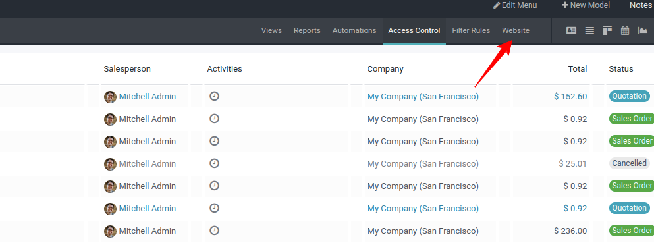Go to the Automations tab
654x245 pixels.
pyautogui.click(x=354, y=30)
